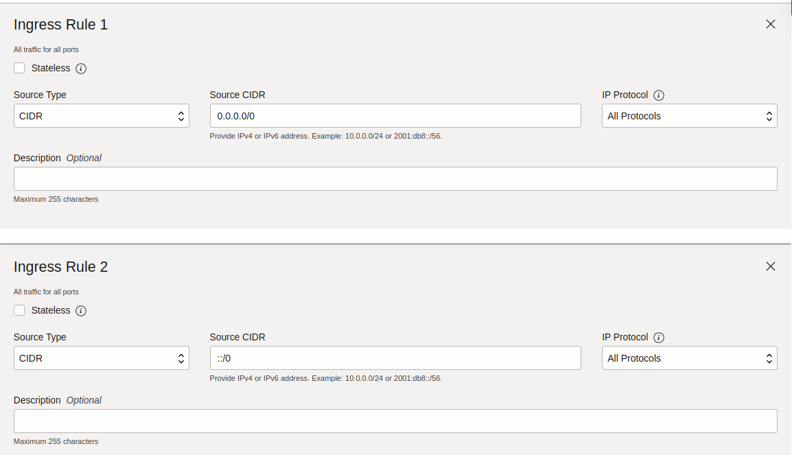Show IP Protocol info tooltip for Rule 1
792x455 pixels.
(x=659, y=95)
